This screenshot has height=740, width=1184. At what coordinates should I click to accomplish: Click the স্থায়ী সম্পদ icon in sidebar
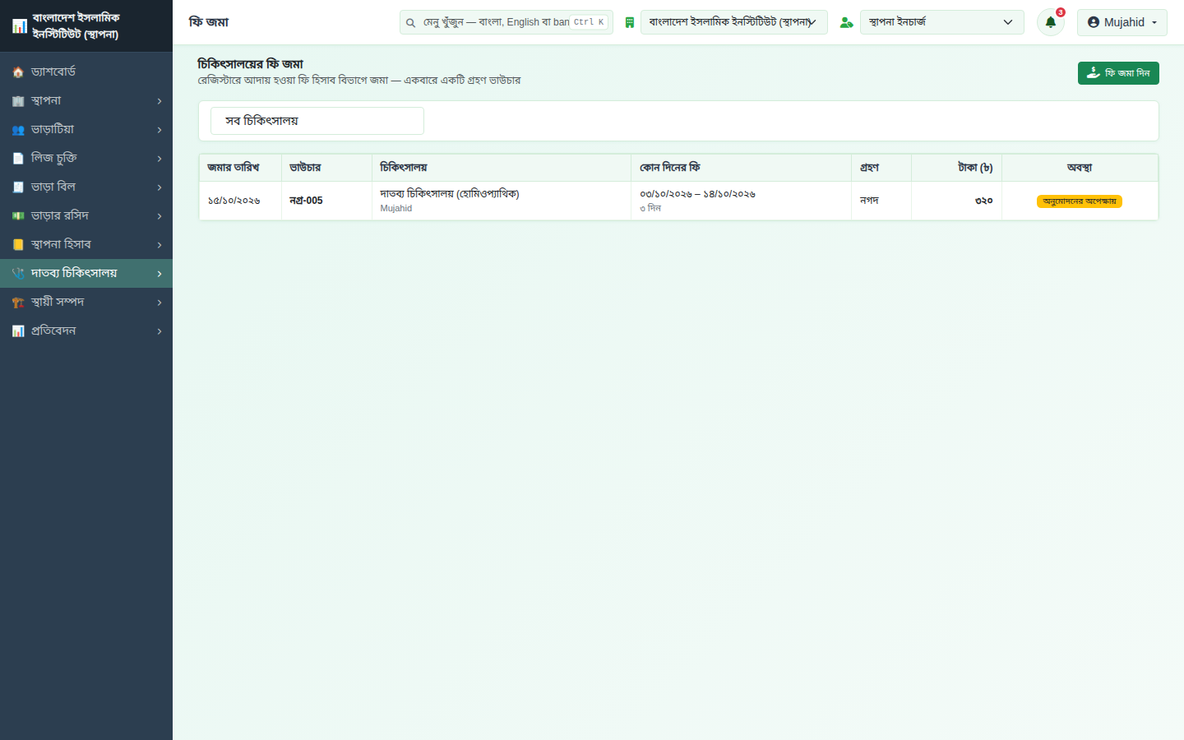(x=18, y=303)
